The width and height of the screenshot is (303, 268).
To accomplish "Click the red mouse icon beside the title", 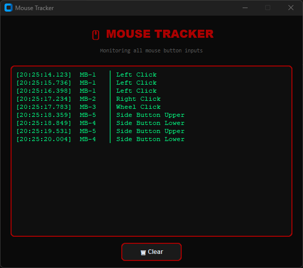I will click(96, 35).
